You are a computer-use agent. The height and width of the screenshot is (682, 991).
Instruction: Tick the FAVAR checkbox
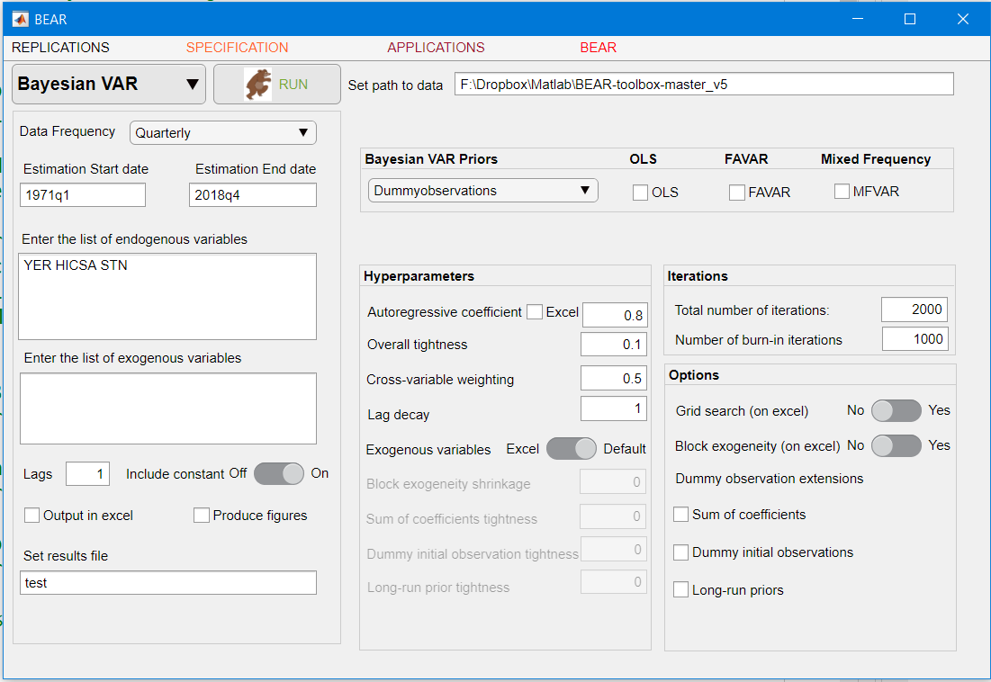coord(737,192)
